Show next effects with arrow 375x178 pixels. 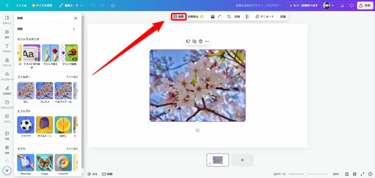(77, 125)
